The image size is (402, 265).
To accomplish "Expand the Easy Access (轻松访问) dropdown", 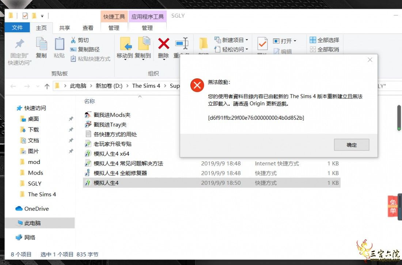I will (x=247, y=49).
